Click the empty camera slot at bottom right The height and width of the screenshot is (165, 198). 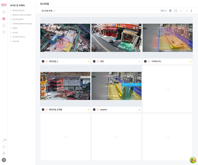pos(168,137)
